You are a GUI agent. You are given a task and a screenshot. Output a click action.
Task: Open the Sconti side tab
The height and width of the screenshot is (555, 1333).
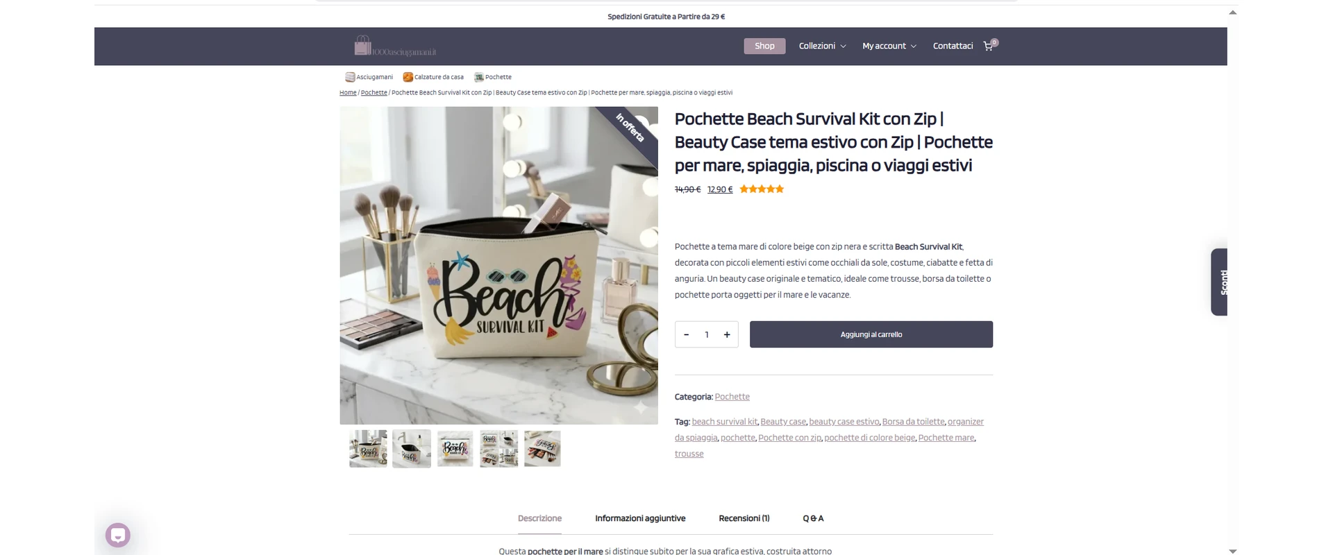pyautogui.click(x=1219, y=282)
